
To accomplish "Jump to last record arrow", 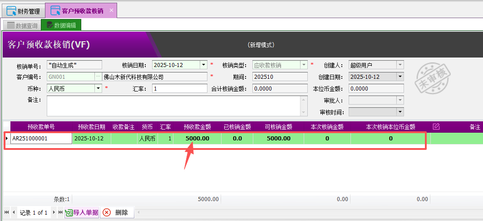I will point(60,212).
